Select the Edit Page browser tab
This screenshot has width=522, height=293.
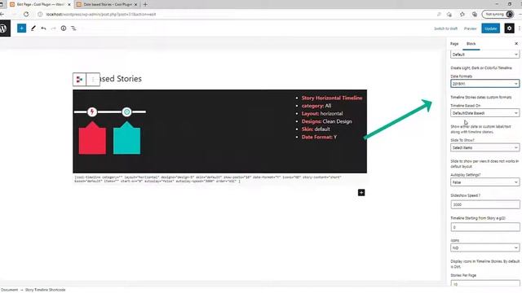pyautogui.click(x=39, y=5)
